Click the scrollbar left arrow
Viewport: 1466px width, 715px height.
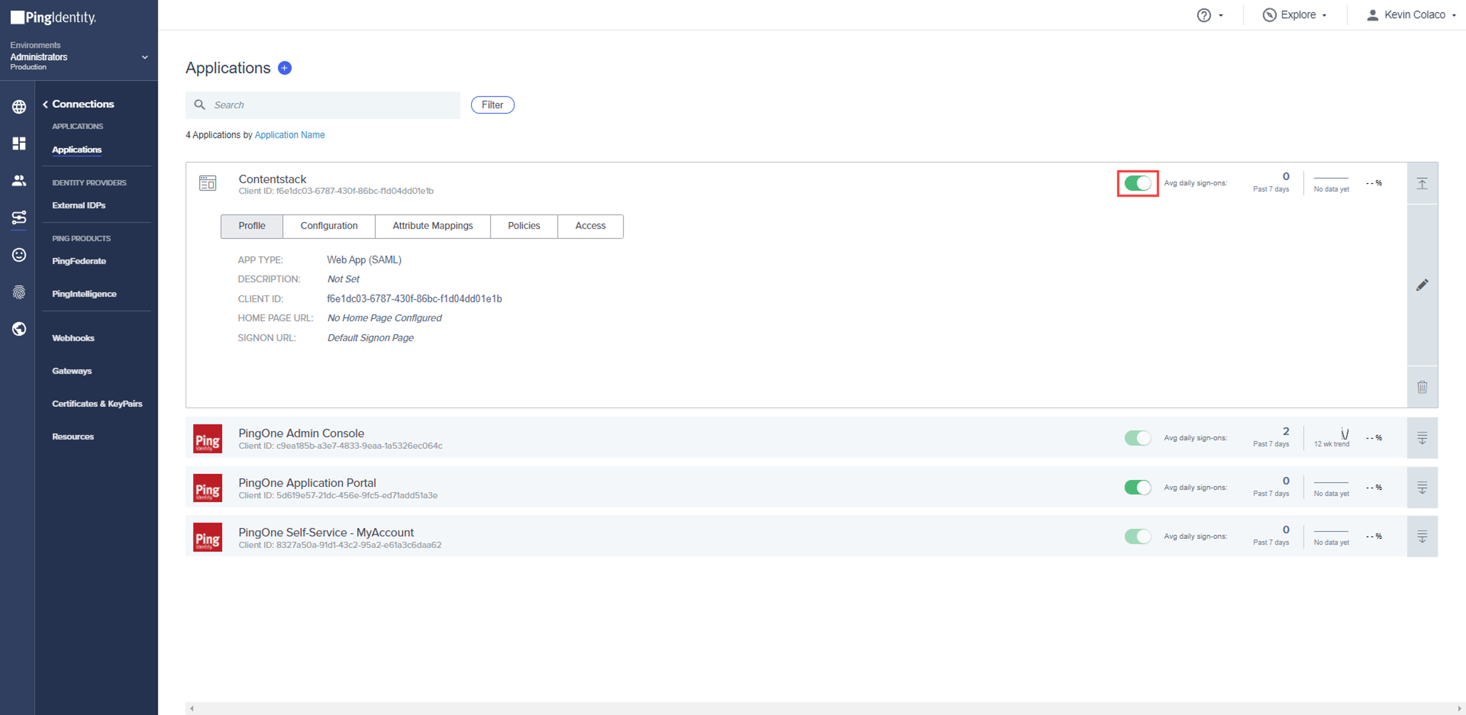pos(192,708)
